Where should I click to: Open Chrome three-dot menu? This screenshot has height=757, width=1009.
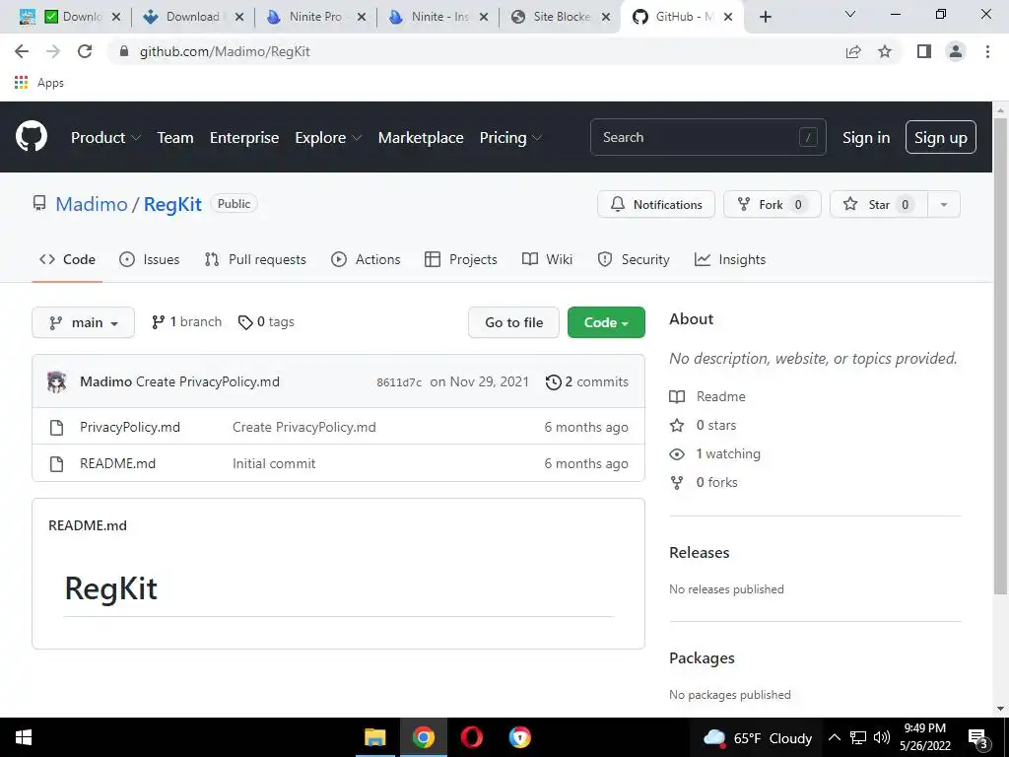click(987, 51)
